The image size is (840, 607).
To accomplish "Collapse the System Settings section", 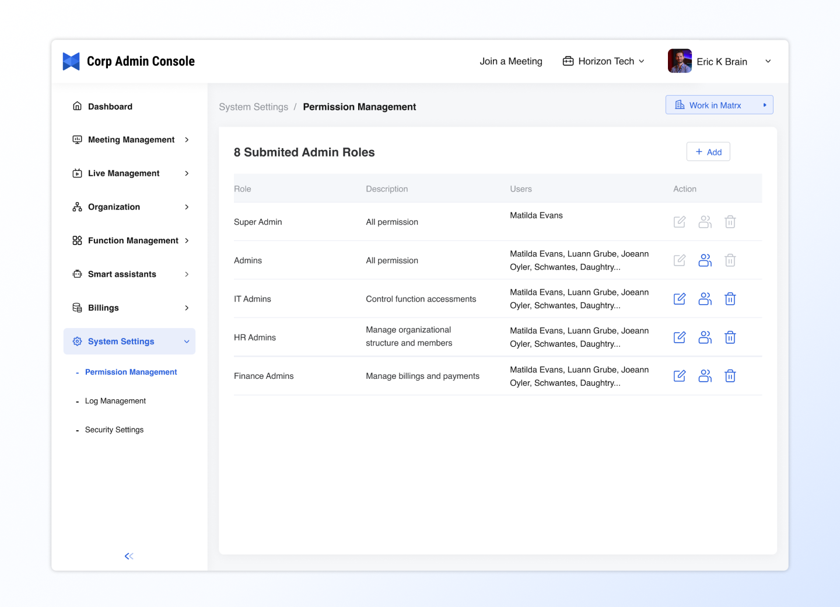I will (129, 341).
